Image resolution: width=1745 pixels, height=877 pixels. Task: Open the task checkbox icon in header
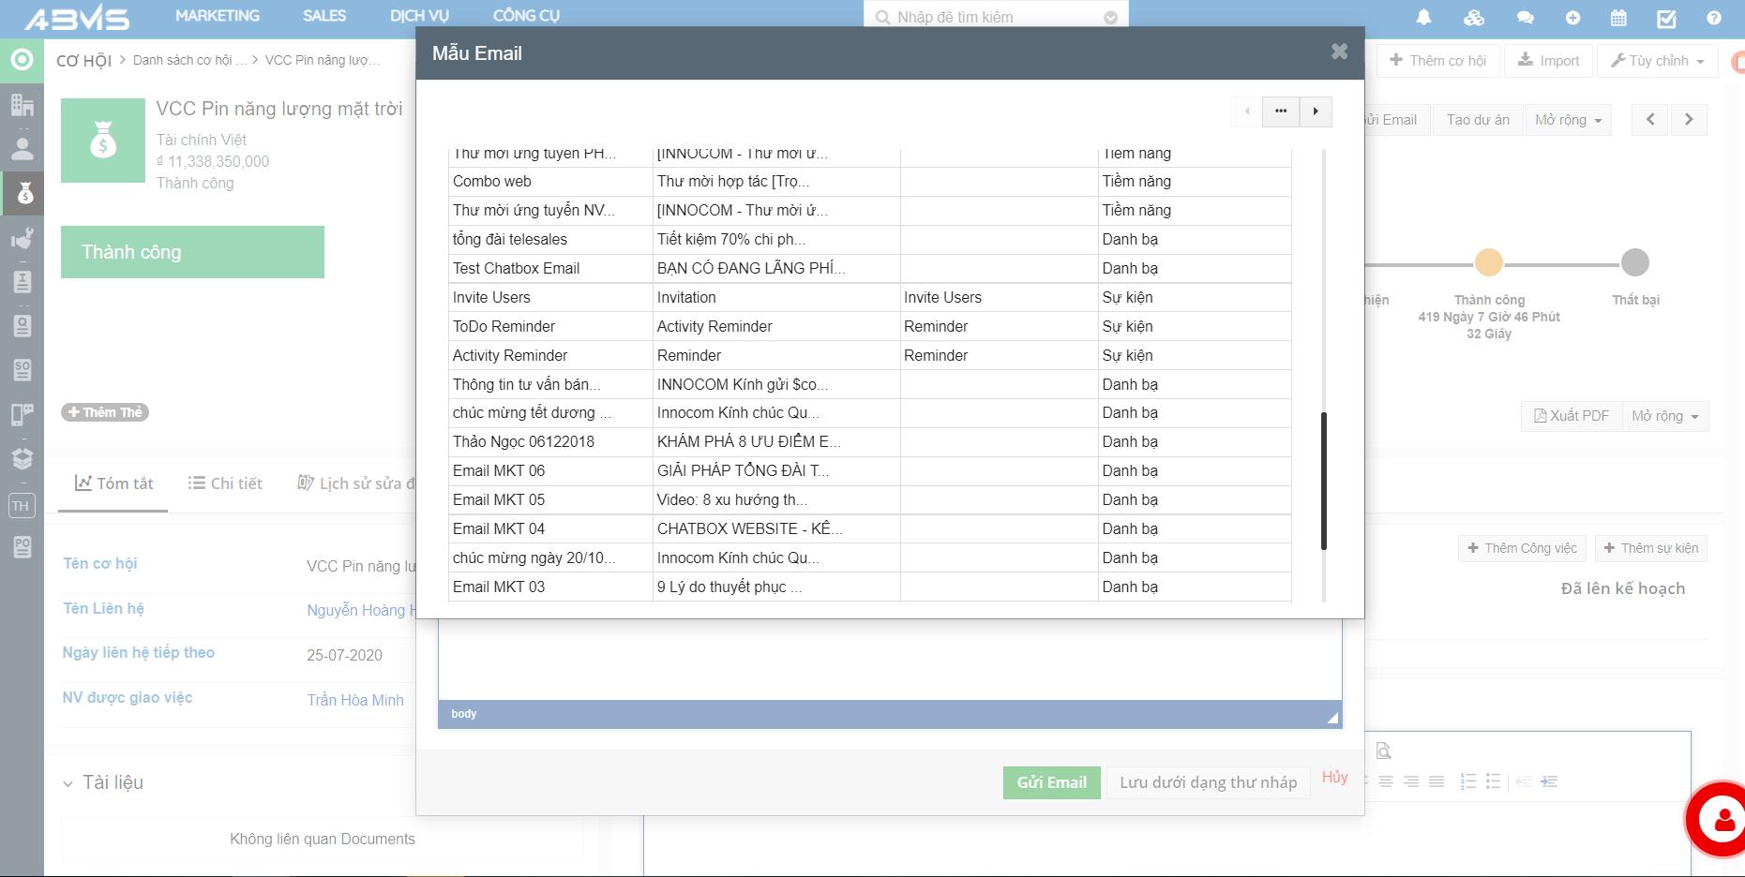1666,17
